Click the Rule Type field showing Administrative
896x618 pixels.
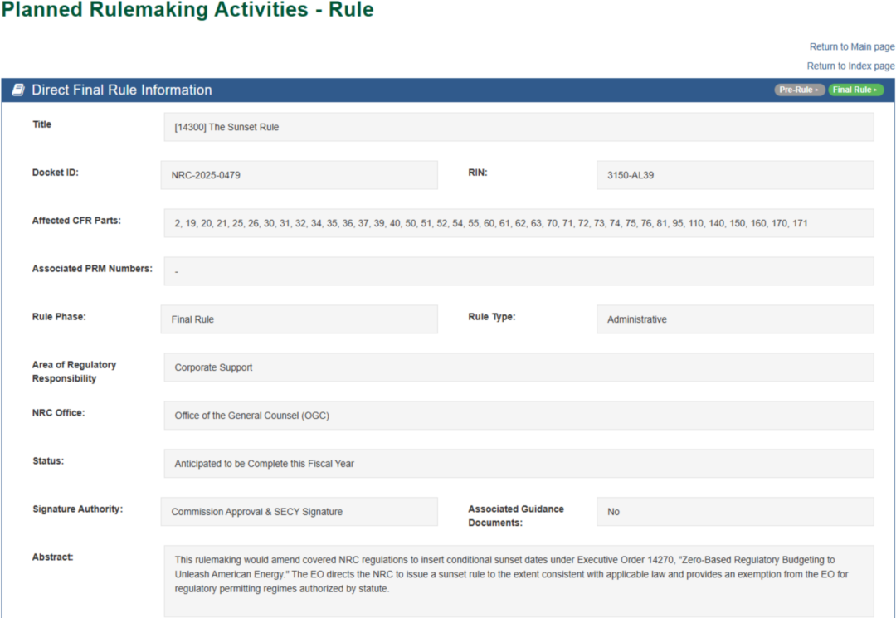(734, 319)
